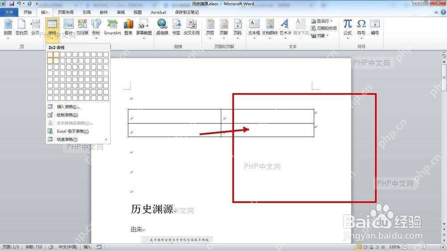This screenshot has width=447, height=251.
Task: Insert a chart (图表)
Action: click(x=128, y=28)
